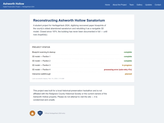Click the processing error (auto-retry 41x) label
This screenshot has height=123, width=164.
(118, 70)
